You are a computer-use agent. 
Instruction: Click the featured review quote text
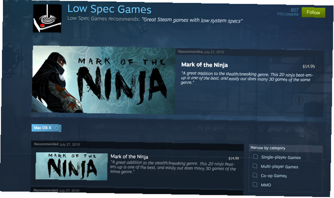pos(247,78)
